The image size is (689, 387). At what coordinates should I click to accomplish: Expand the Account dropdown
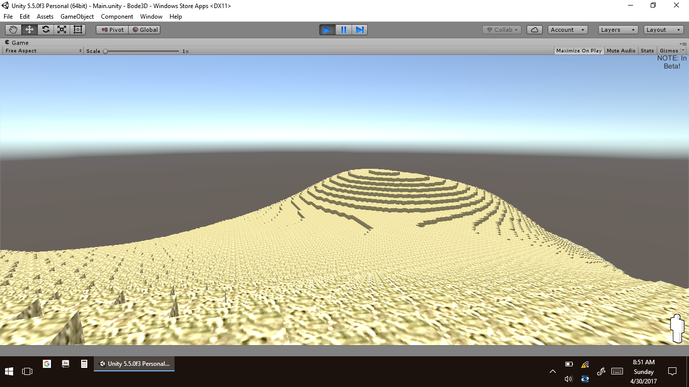567,30
